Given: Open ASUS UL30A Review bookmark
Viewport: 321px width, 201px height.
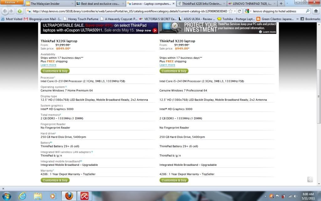Looking at the screenshot, I should pos(197,19).
